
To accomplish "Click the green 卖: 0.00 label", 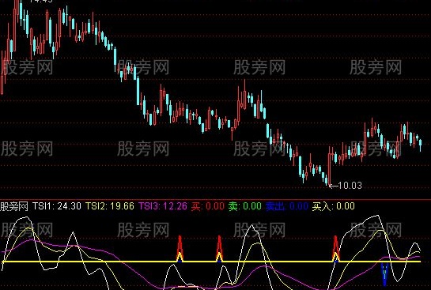I will pos(244,206).
